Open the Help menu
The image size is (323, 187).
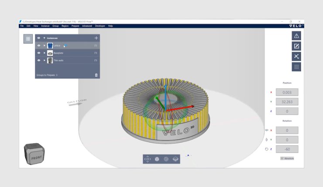click(x=110, y=26)
